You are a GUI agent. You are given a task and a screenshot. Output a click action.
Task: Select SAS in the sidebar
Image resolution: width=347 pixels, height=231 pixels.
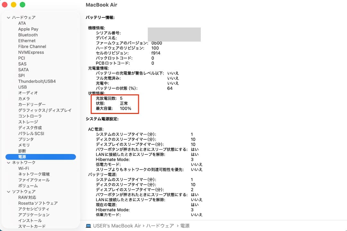click(x=22, y=64)
